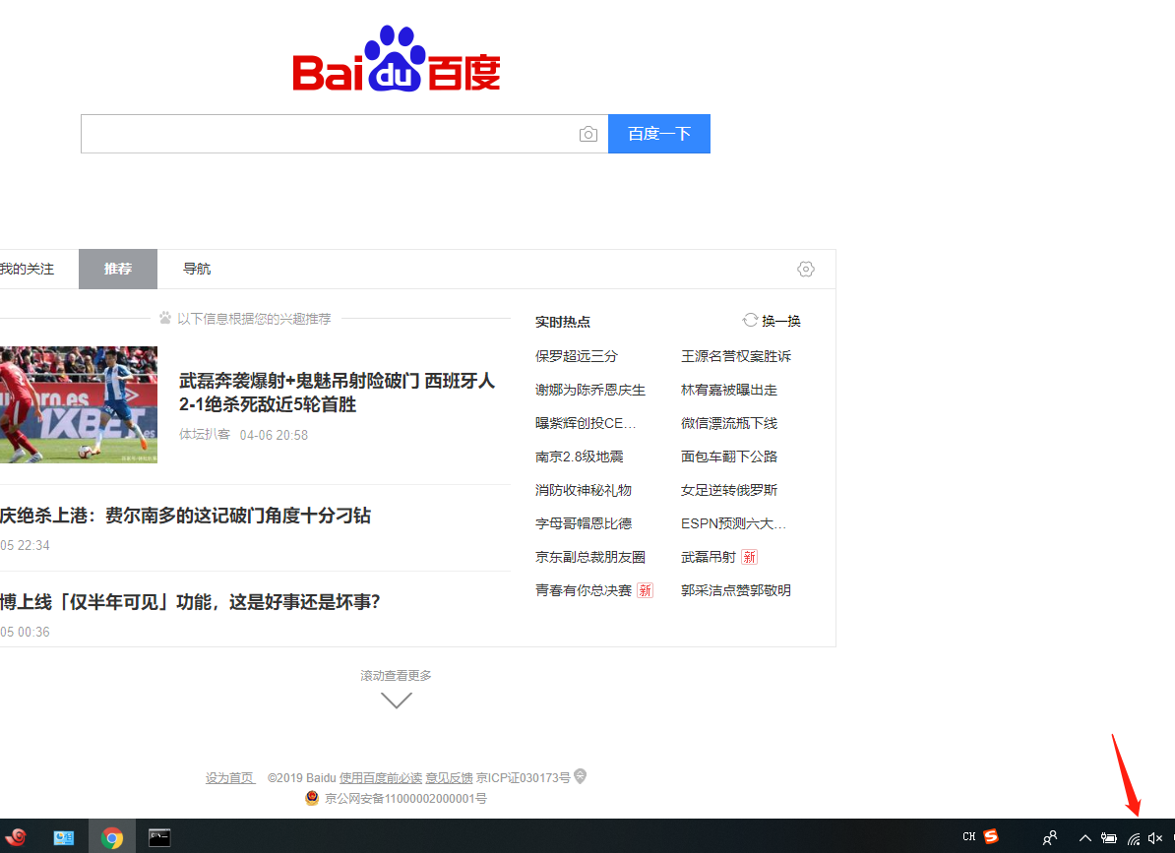Open hot topic 保罗超远三分
1175x853 pixels.
pos(577,356)
